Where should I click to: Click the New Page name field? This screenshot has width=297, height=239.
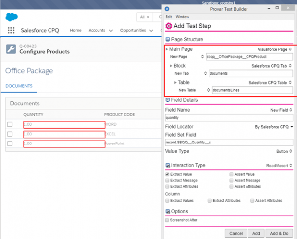pyautogui.click(x=249, y=57)
